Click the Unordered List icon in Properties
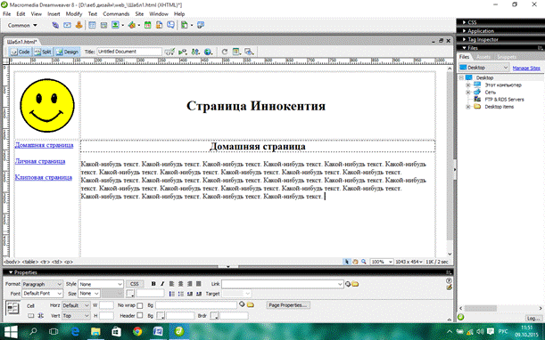Image resolution: width=545 pixels, height=340 pixels. pyautogui.click(x=171, y=294)
